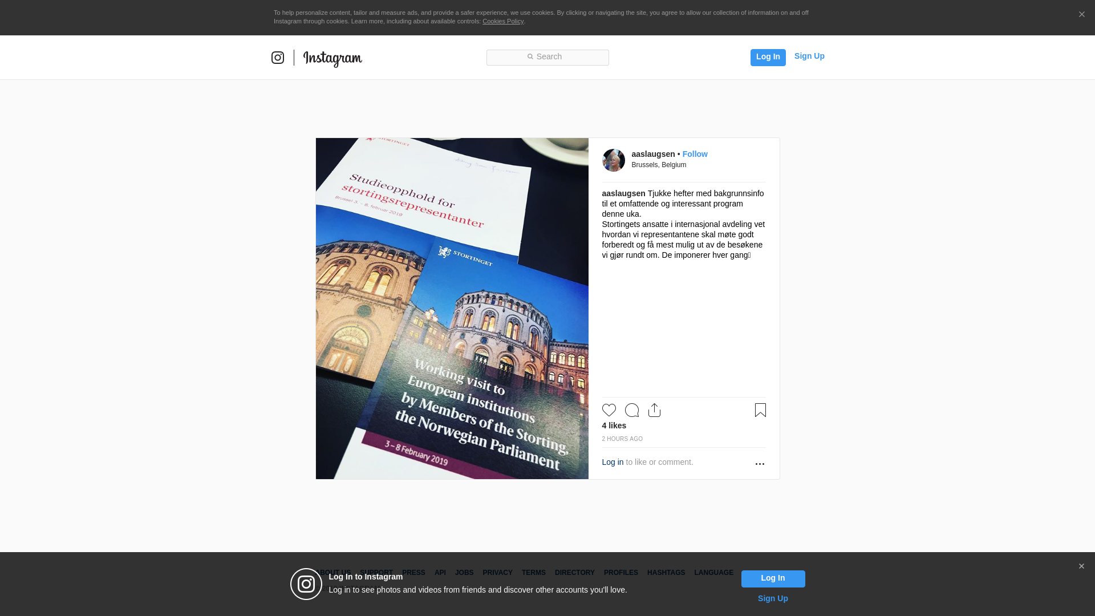The image size is (1095, 616).
Task: Follow the aaslaugsen account
Action: 695,154
